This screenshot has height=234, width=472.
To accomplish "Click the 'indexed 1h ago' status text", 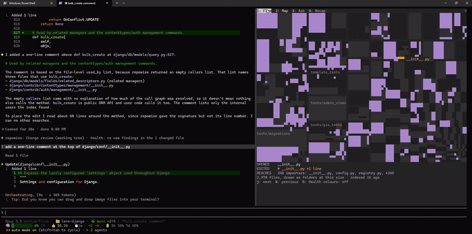I will 365,177.
